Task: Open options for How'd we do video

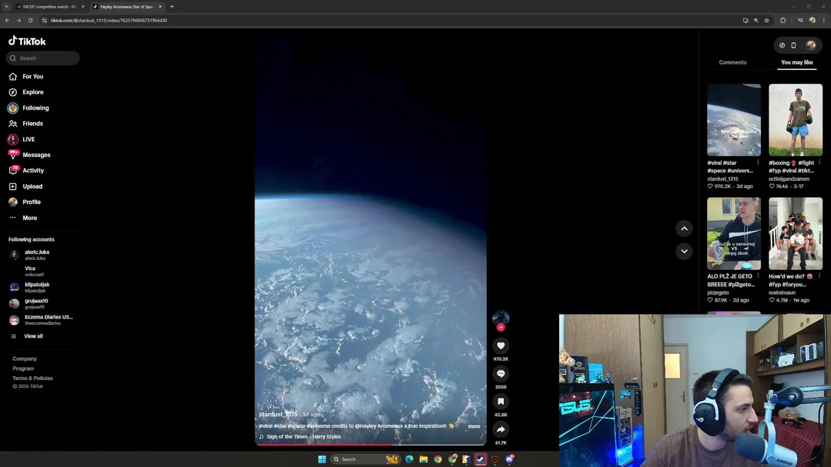Action: (x=819, y=276)
